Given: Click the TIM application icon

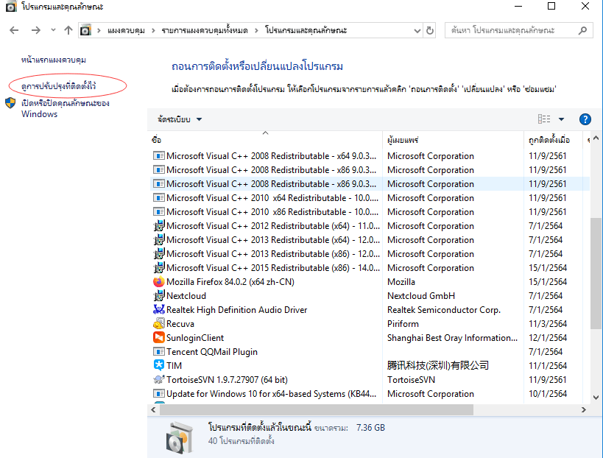Looking at the screenshot, I should (158, 365).
